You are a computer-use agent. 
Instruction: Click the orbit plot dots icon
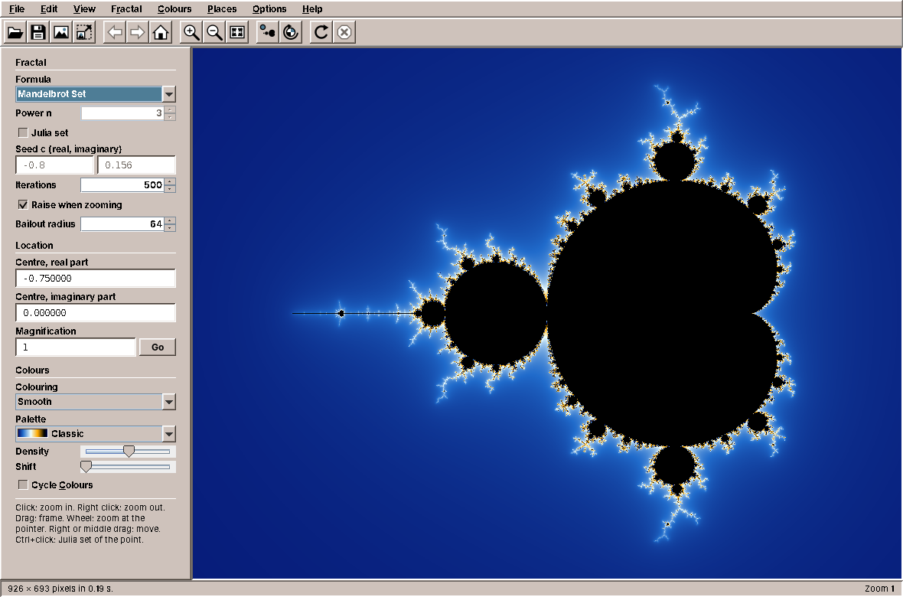tap(268, 32)
